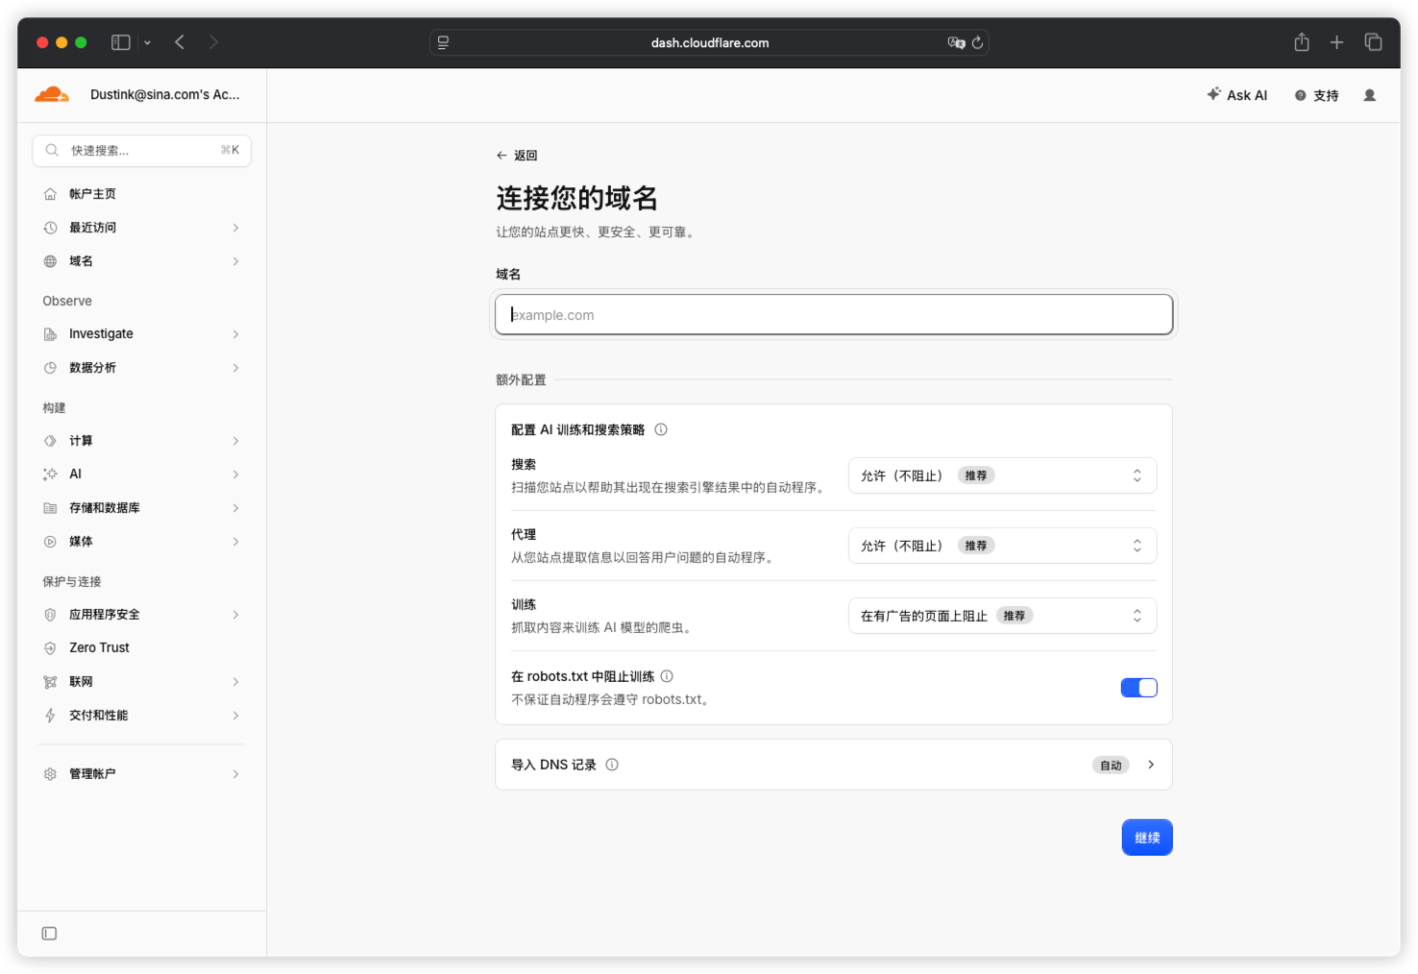Click the Ask AI sparkle icon
Viewport: 1418px width, 974px height.
click(1214, 94)
